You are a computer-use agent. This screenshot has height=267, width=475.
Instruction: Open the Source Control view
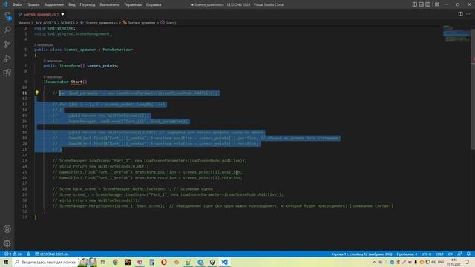click(x=7, y=44)
